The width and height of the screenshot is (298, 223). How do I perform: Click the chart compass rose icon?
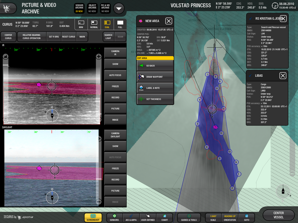(283, 192)
